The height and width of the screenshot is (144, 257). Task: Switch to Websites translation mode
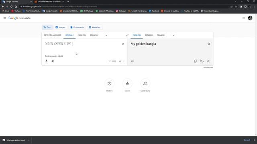tap(95, 27)
